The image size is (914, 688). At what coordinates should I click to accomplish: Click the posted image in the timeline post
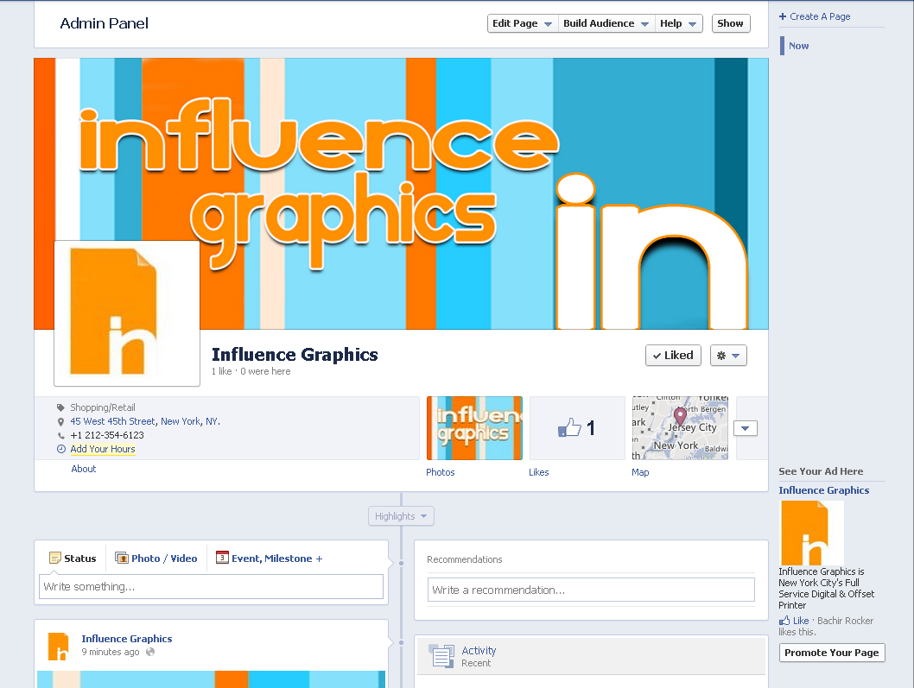[x=211, y=679]
